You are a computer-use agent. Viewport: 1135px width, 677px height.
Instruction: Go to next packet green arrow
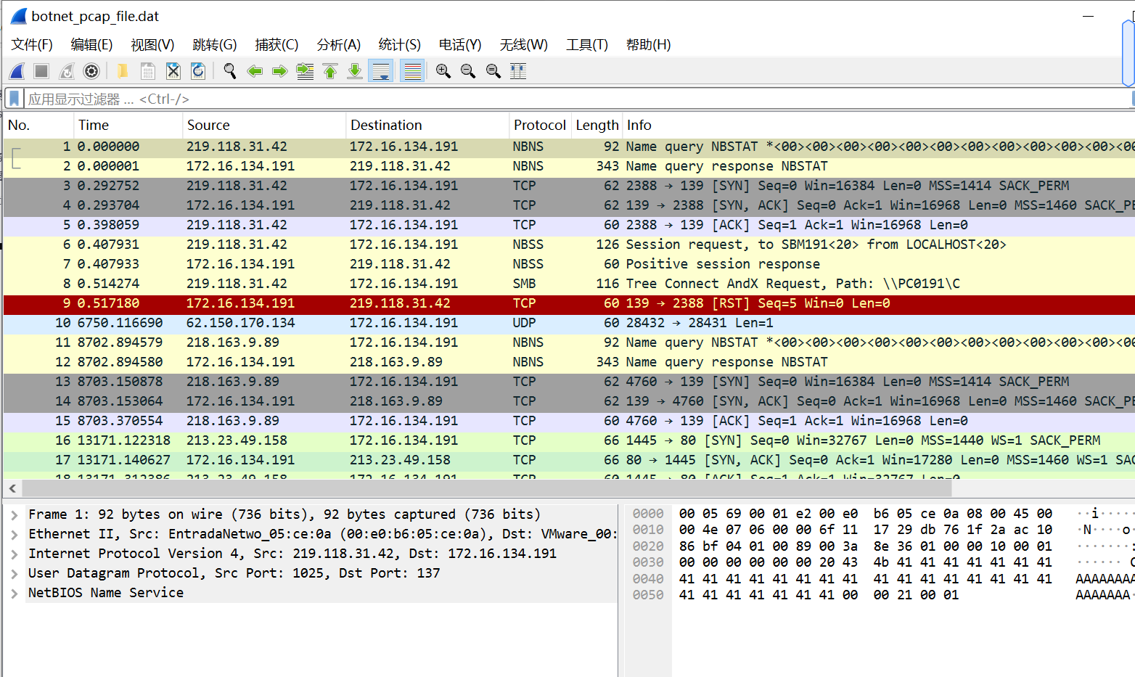point(279,71)
